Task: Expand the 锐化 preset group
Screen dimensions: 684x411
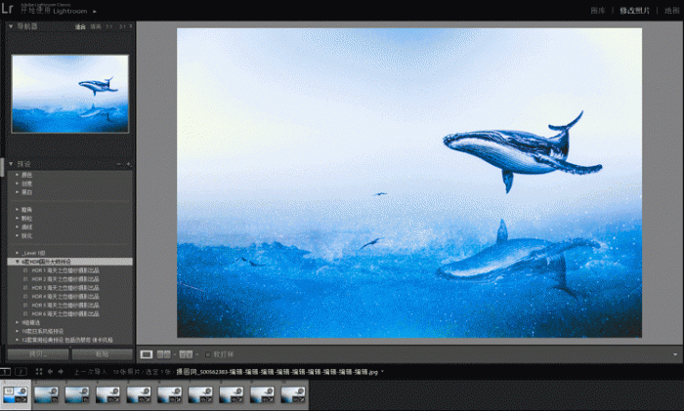Action: [18, 236]
